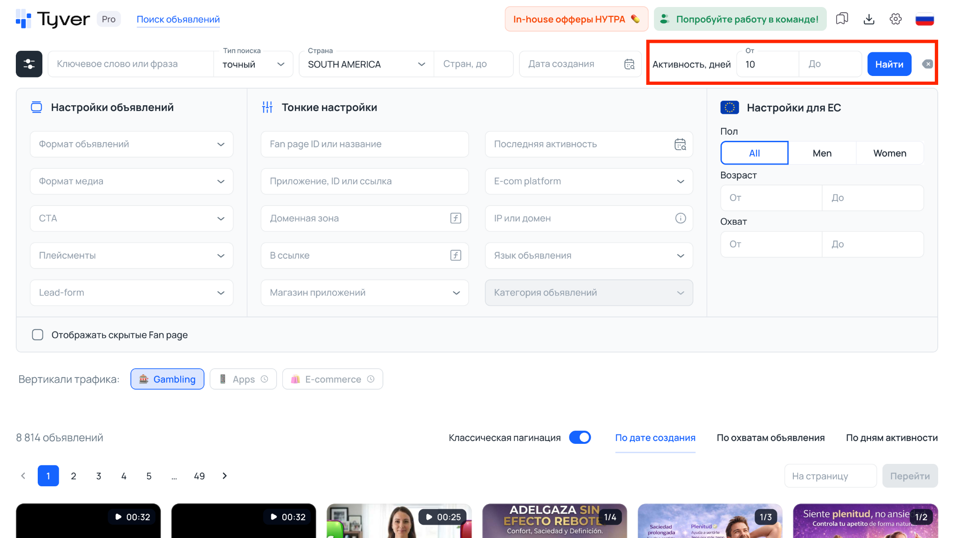Viewport: 954px width, 538px height.
Task: Click the download icon in the top bar
Action: point(869,19)
